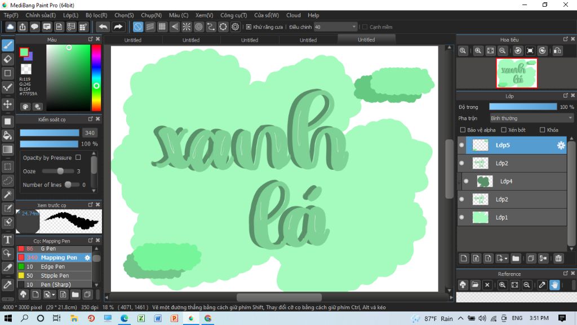This screenshot has width=577, height=325.
Task: Hide the Lớp4 layer
Action: coord(466,181)
